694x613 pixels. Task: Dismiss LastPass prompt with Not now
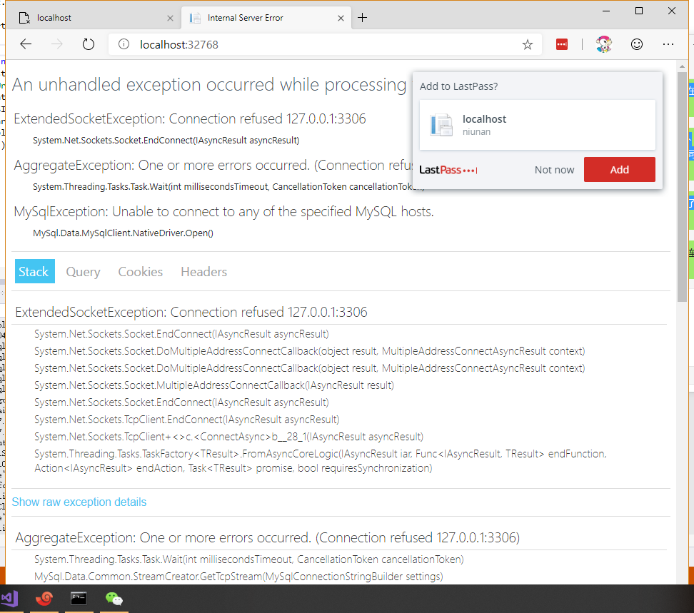click(x=554, y=170)
